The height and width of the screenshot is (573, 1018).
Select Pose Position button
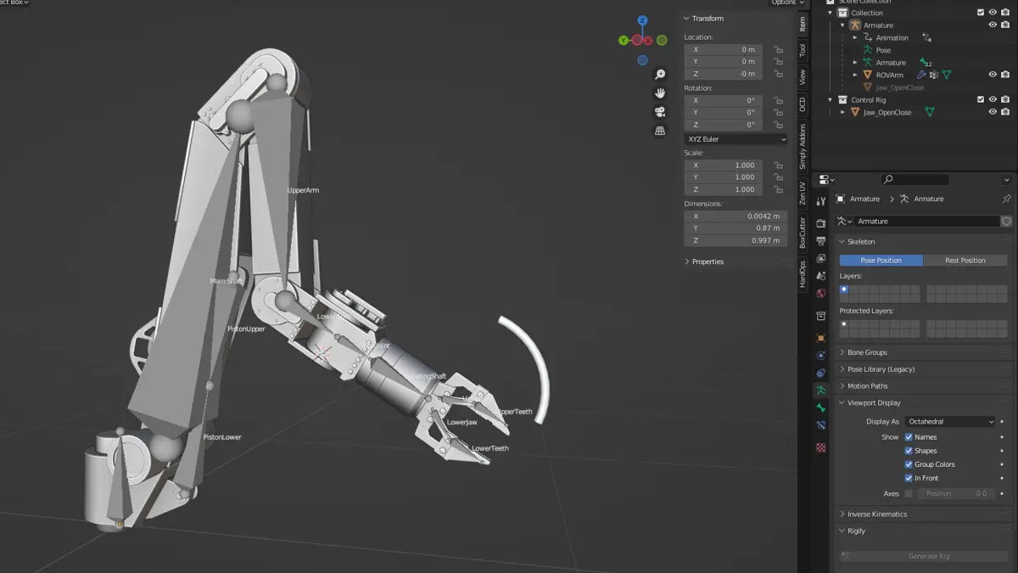click(x=881, y=261)
